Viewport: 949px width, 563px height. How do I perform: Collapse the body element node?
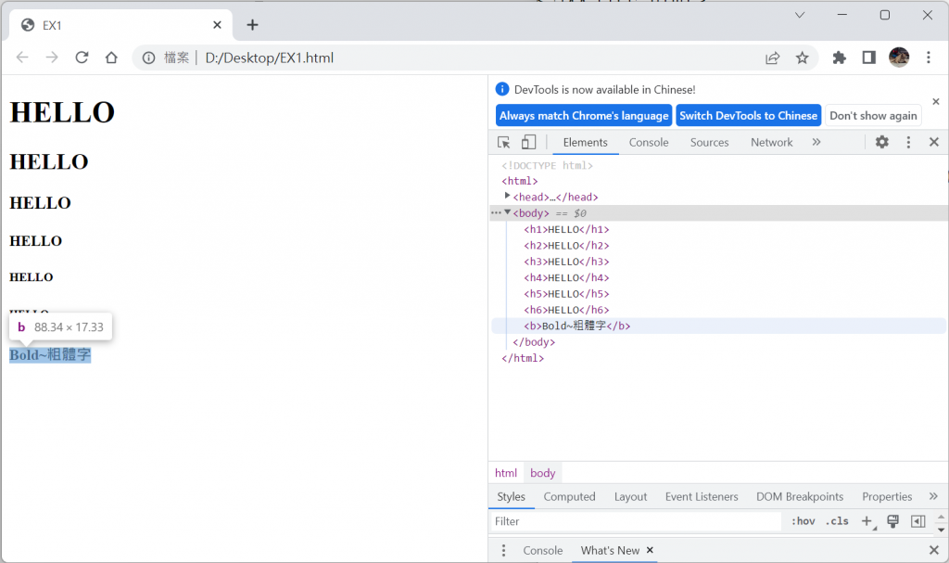click(x=507, y=212)
